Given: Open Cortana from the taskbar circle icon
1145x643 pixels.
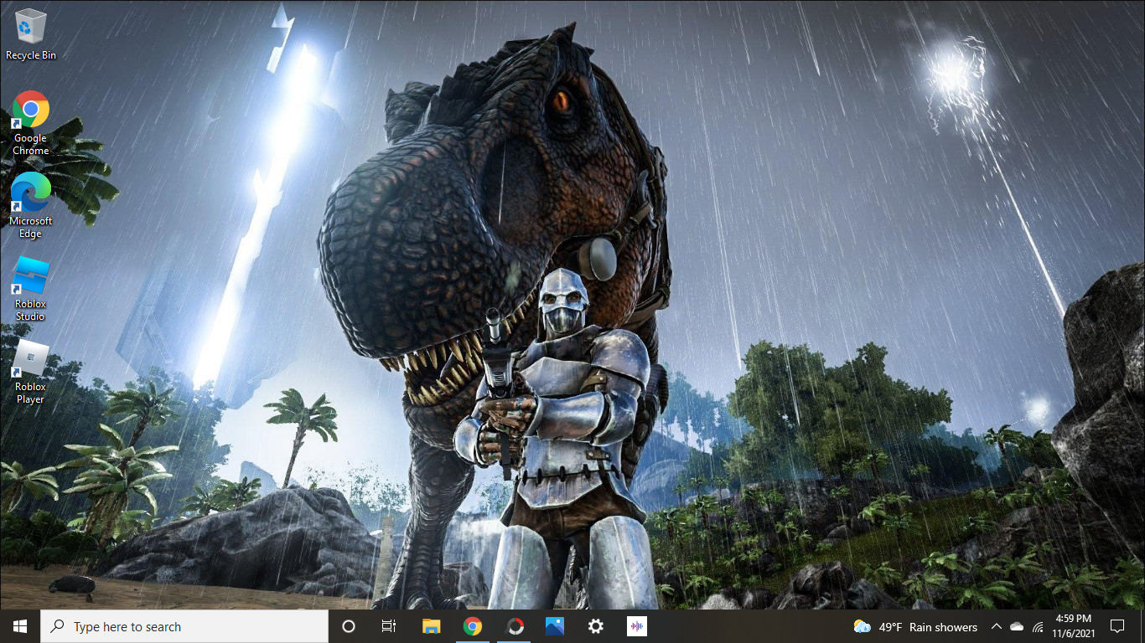Looking at the screenshot, I should click(x=349, y=626).
